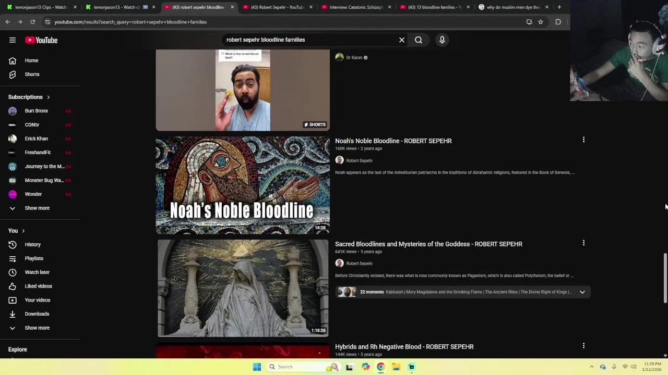Screen dimensions: 668x375
Task: Bookmark this page with the star
Action: 541,22
